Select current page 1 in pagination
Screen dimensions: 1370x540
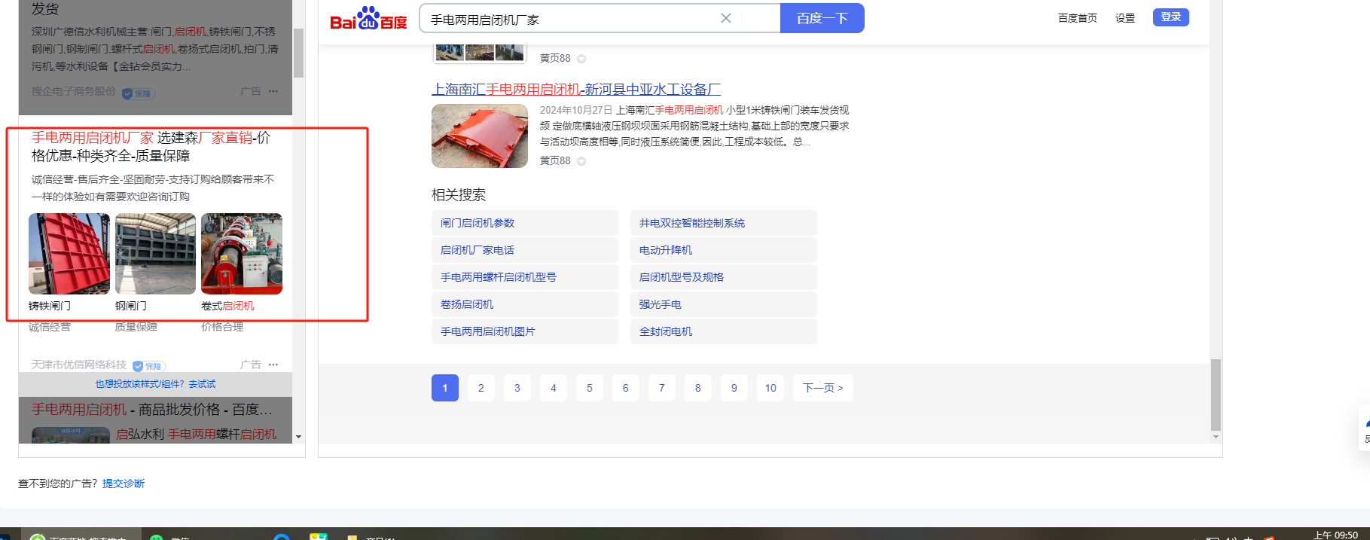point(445,388)
